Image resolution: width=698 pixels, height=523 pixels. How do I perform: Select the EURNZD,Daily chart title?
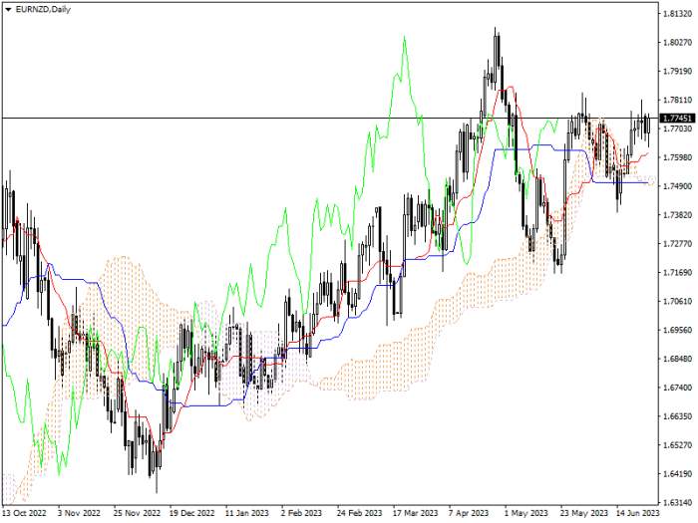[43, 9]
